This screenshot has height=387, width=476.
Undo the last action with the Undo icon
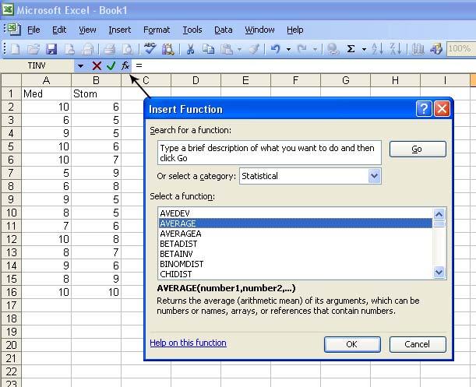[x=276, y=49]
